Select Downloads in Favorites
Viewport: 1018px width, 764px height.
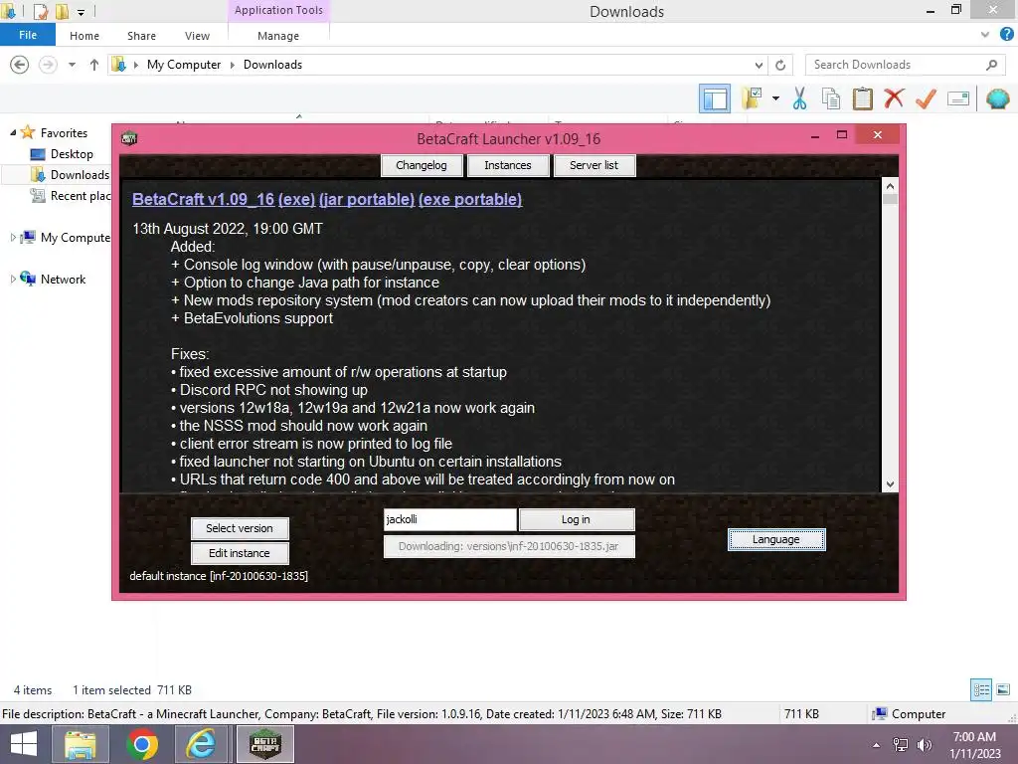click(71, 175)
